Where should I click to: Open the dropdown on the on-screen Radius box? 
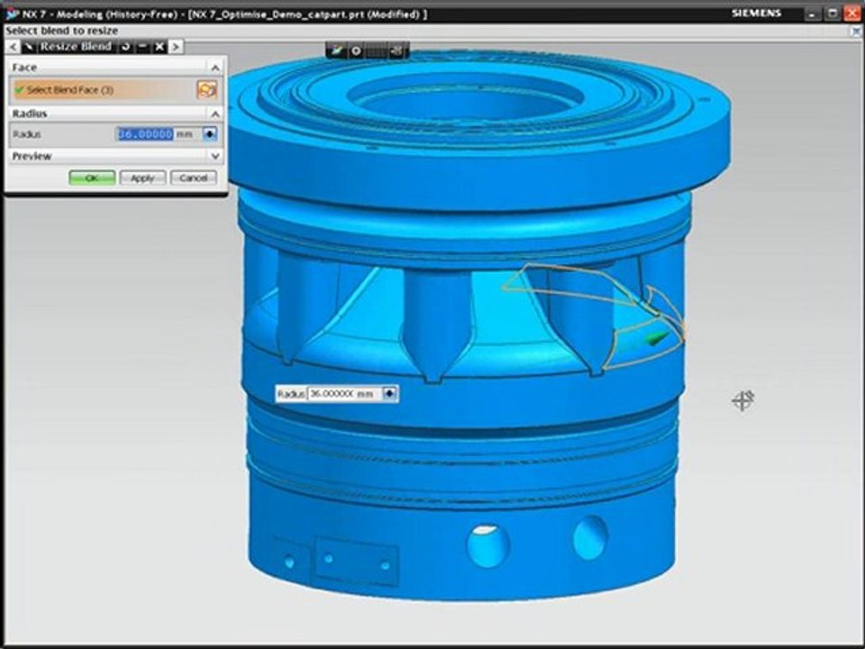pos(390,394)
